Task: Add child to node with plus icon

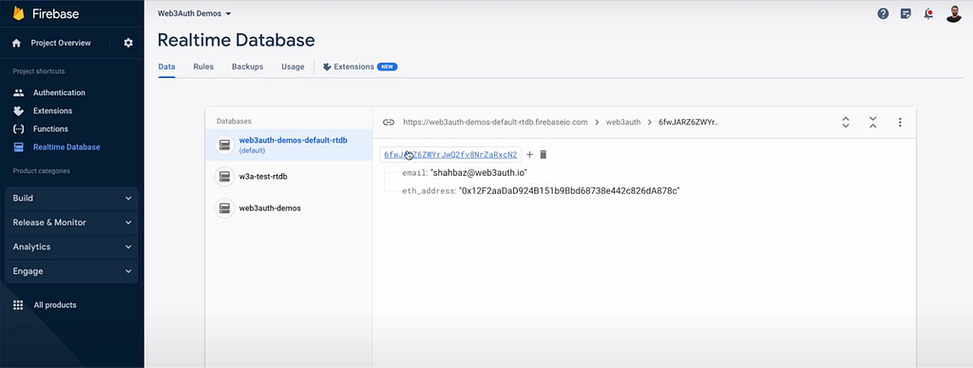Action: coord(529,155)
